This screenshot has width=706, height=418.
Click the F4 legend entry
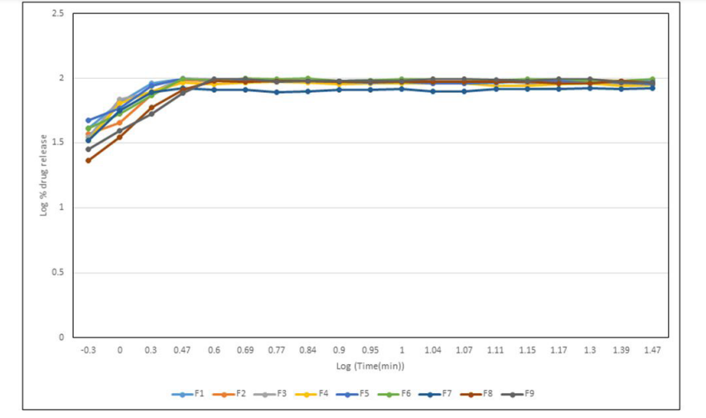point(312,394)
